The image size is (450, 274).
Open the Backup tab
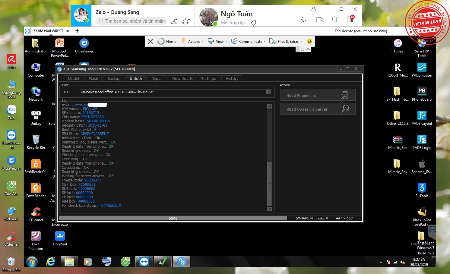114,78
